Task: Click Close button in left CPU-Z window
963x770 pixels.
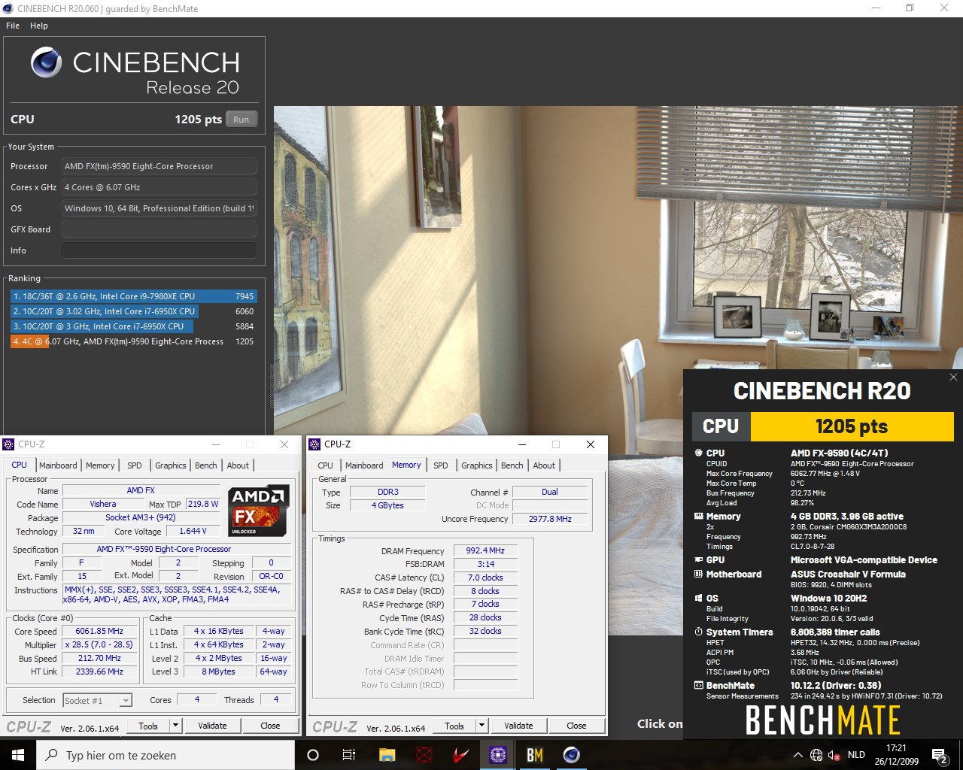Action: tap(270, 726)
